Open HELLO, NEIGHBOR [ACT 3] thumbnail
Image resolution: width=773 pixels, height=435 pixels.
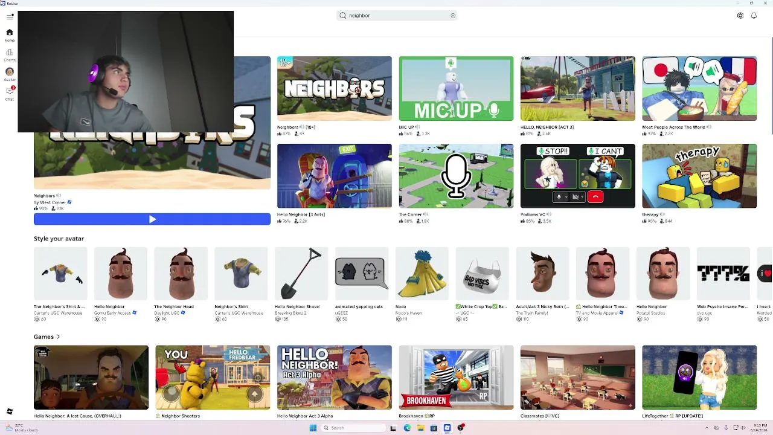point(578,88)
